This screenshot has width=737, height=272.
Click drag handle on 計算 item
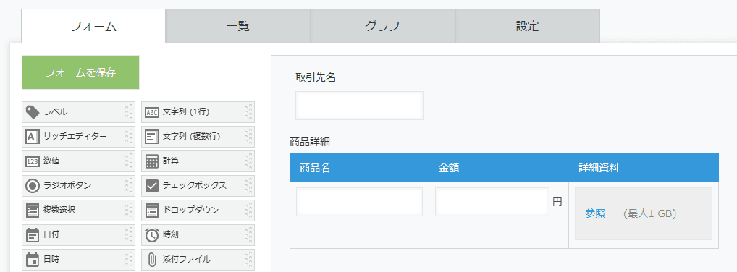coord(248,161)
